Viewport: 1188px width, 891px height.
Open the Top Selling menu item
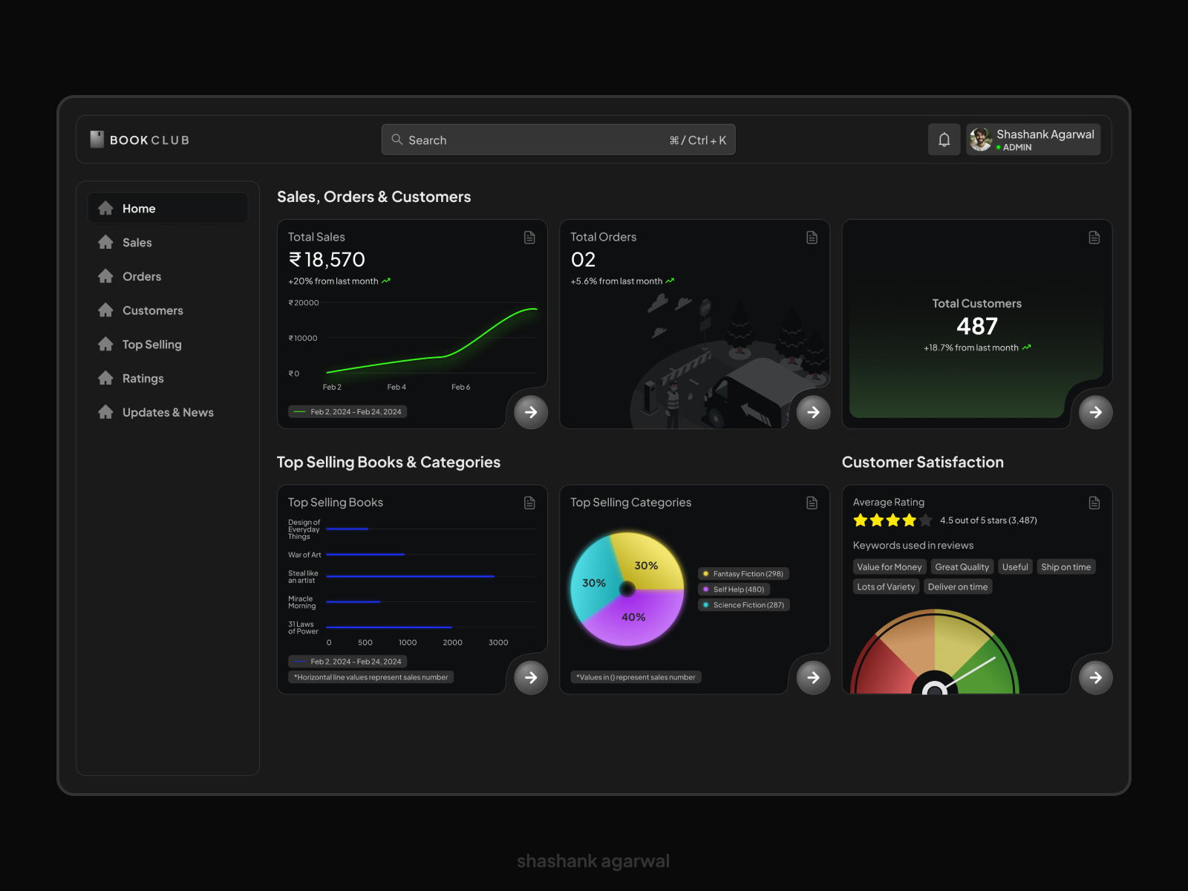pyautogui.click(x=168, y=345)
